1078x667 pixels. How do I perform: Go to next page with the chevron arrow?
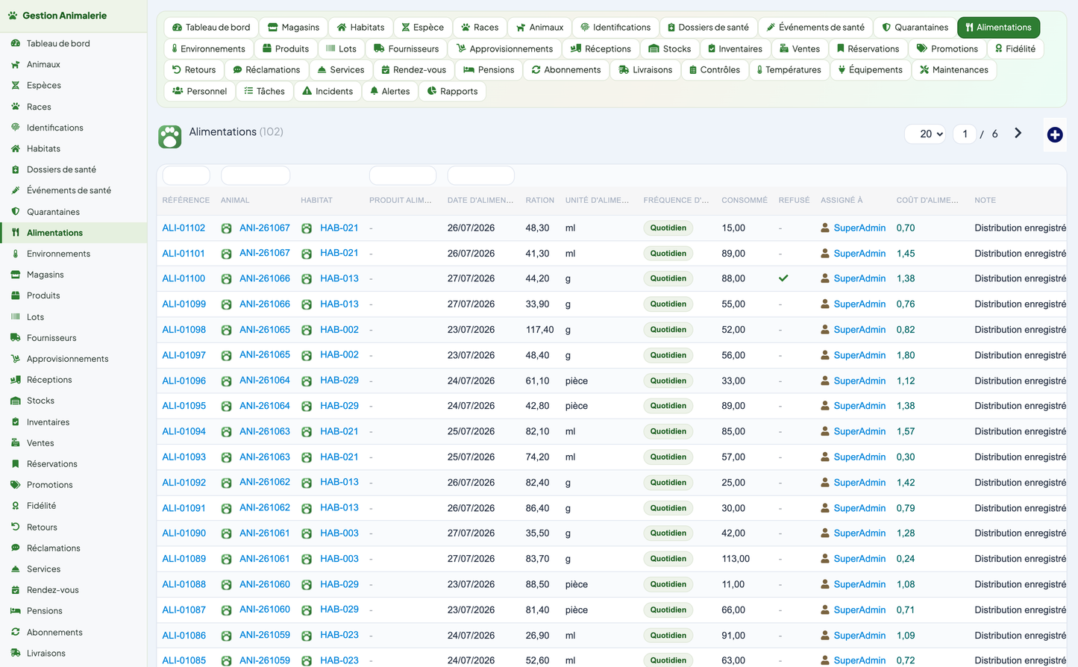(x=1018, y=134)
